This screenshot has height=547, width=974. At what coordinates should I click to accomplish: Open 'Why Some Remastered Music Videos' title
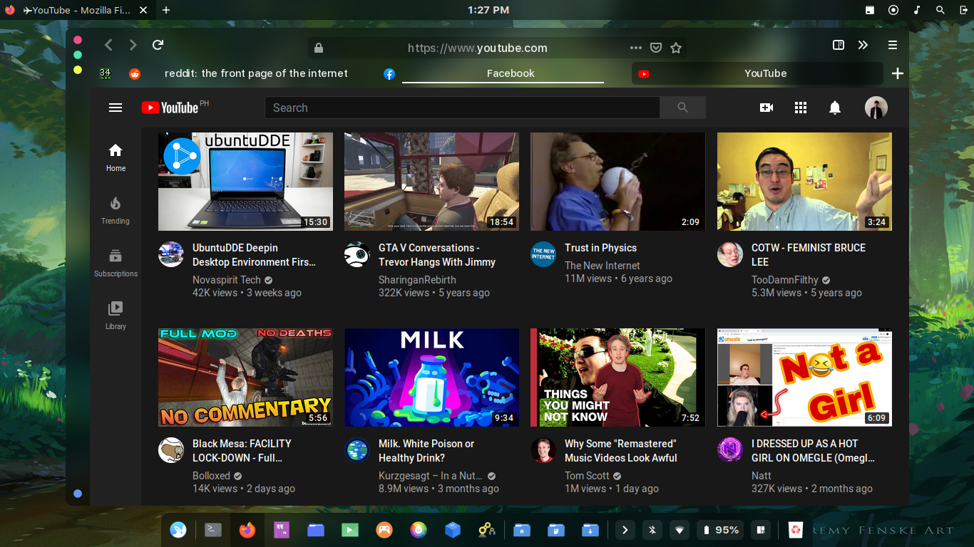click(621, 451)
